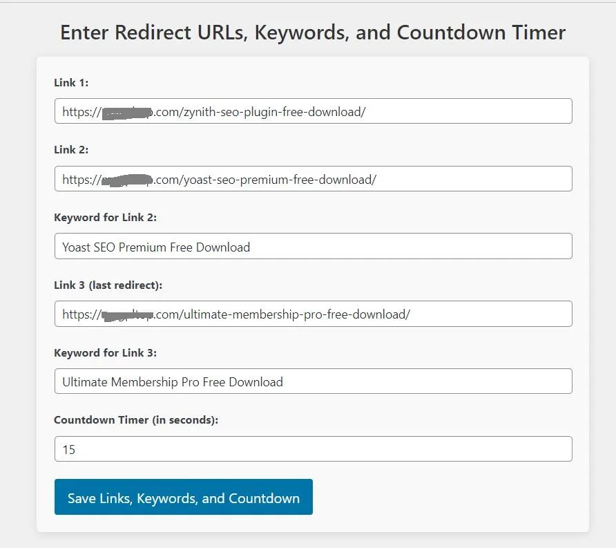
Task: Click the blurred domain in Link 1 URL
Action: (x=126, y=112)
